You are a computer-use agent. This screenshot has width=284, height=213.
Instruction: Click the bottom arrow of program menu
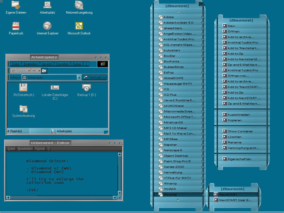click(x=178, y=200)
